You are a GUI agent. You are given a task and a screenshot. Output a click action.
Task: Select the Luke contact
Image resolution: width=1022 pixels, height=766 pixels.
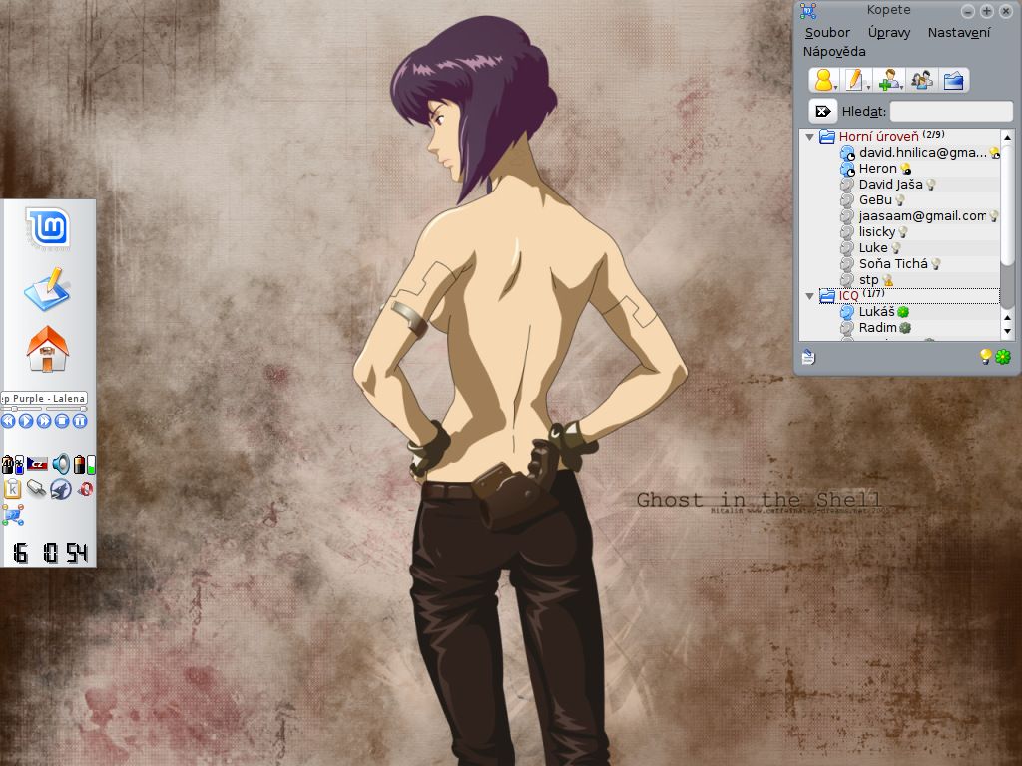coord(919,248)
